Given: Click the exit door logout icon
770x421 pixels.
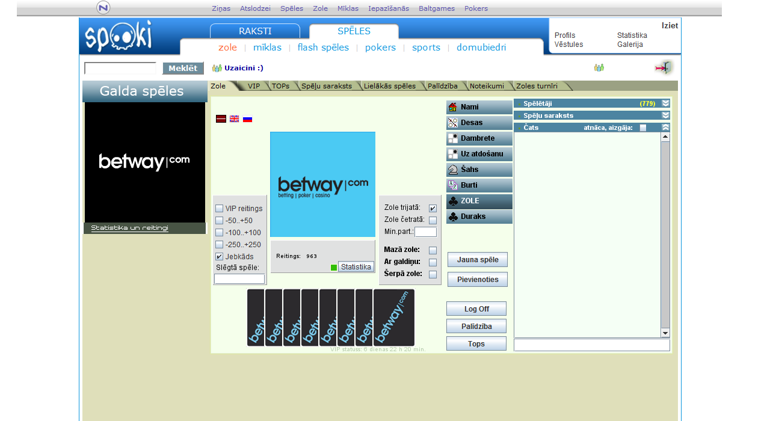Looking at the screenshot, I should pos(664,68).
